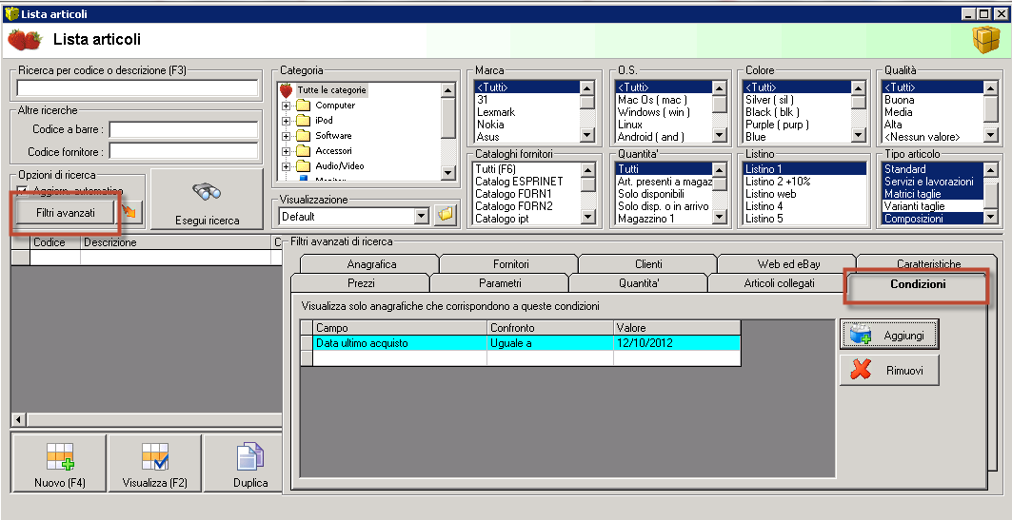Expand the Audio/Video category node
Screen dimensions: 1012x520
[x=286, y=166]
